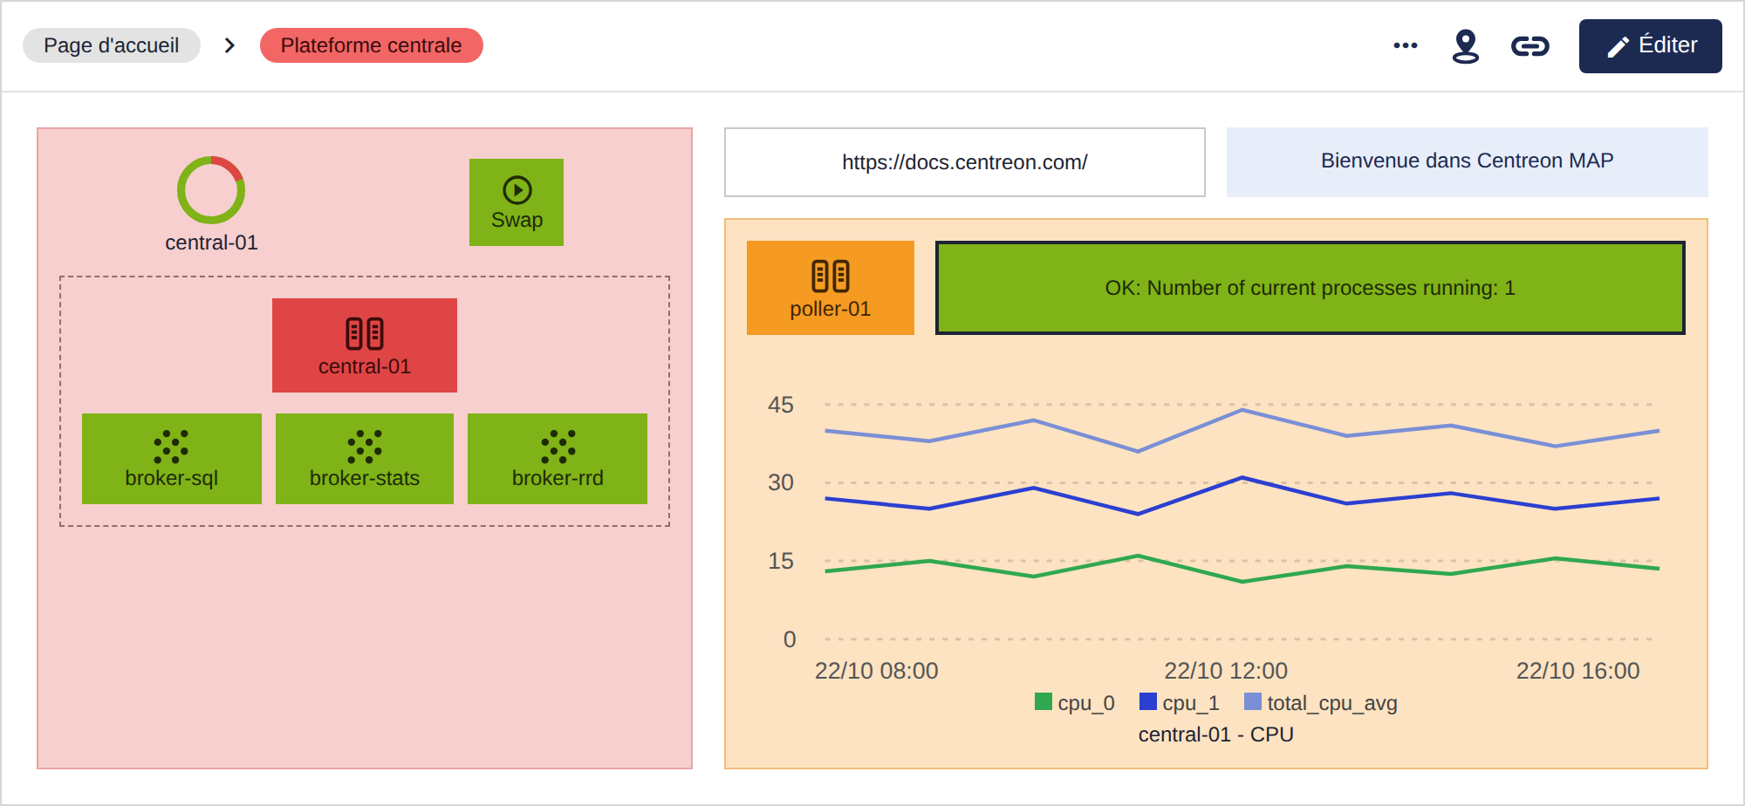Go back to Page d'accueil breadcrumb

112,45
